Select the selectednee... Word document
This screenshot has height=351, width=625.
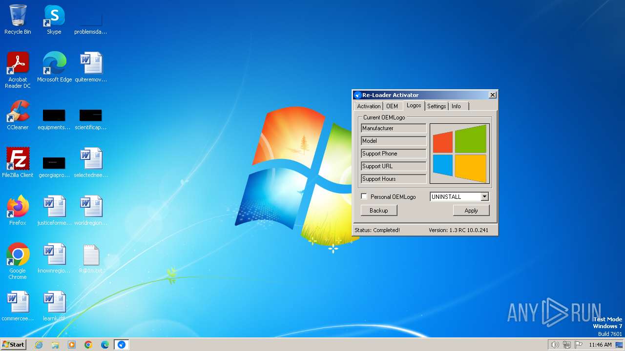tap(90, 163)
